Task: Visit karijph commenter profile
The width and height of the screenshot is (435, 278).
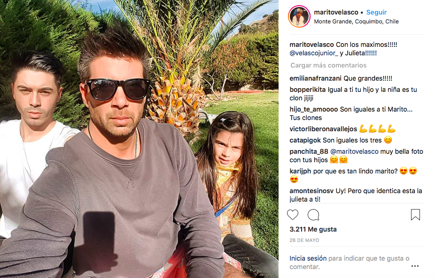Action: click(x=300, y=171)
